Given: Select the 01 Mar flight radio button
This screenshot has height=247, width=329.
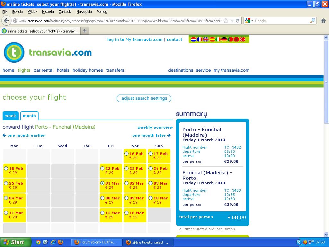Looking at the screenshot, I should tap(102, 183).
